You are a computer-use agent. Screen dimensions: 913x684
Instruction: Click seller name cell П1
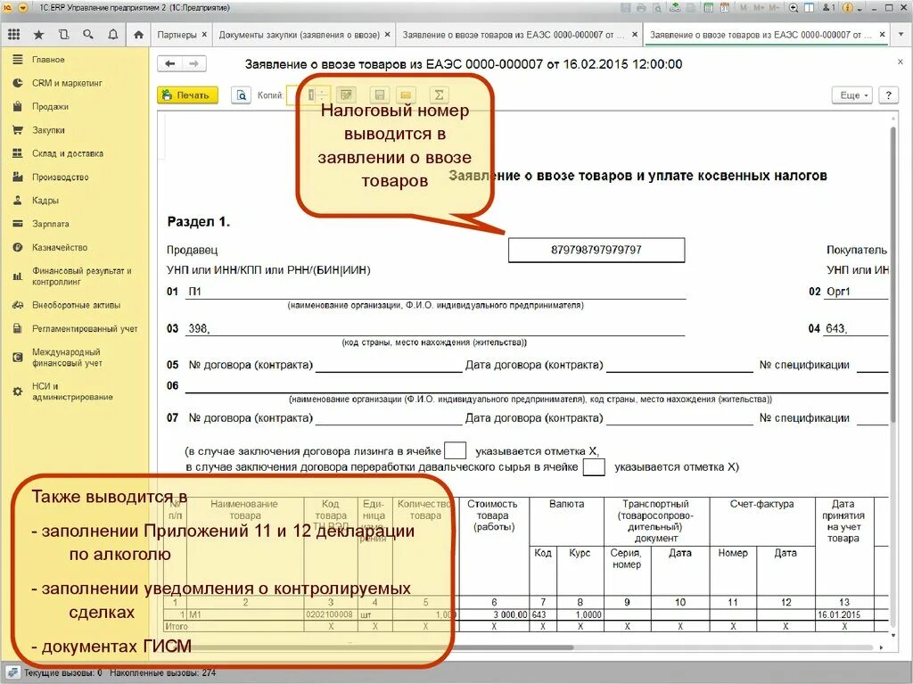point(435,292)
